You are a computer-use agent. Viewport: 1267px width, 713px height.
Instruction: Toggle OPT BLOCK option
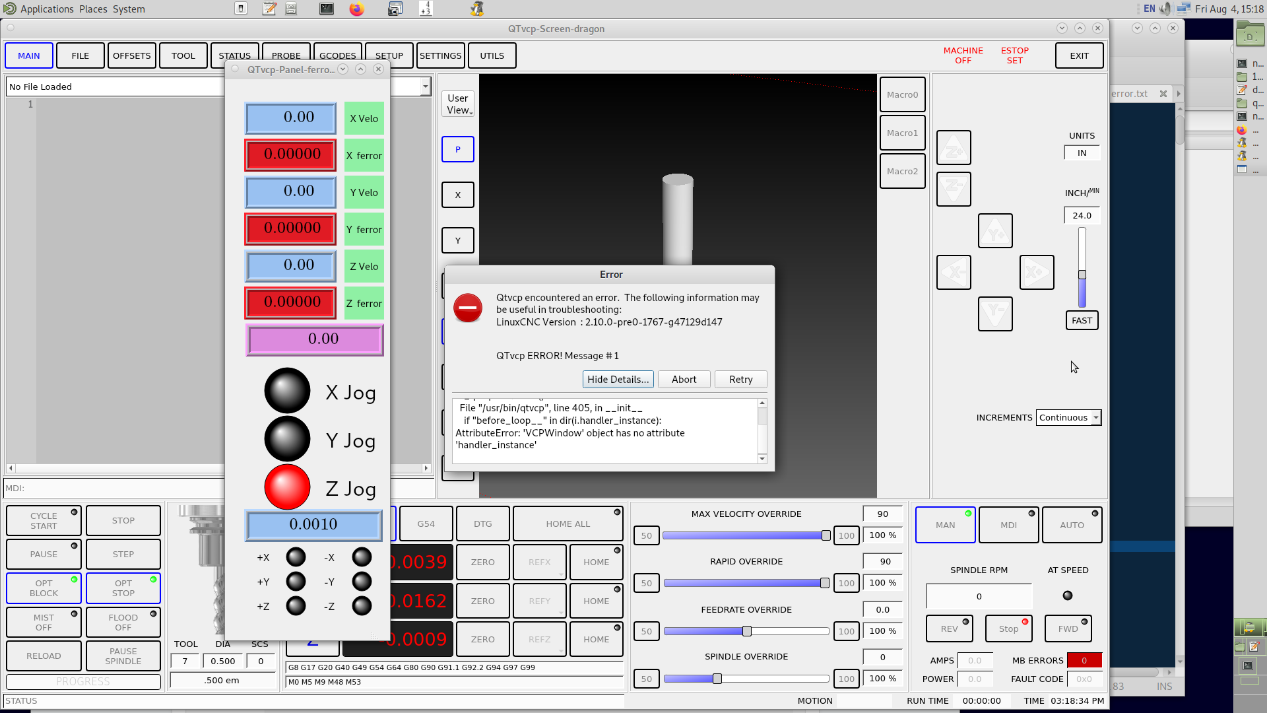click(44, 588)
